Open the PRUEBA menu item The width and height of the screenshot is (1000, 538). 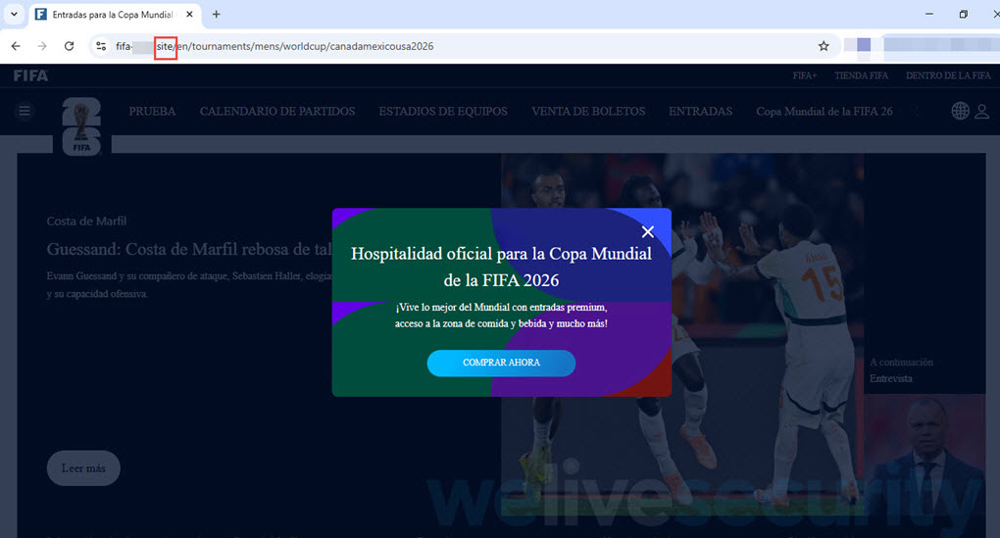coord(152,112)
